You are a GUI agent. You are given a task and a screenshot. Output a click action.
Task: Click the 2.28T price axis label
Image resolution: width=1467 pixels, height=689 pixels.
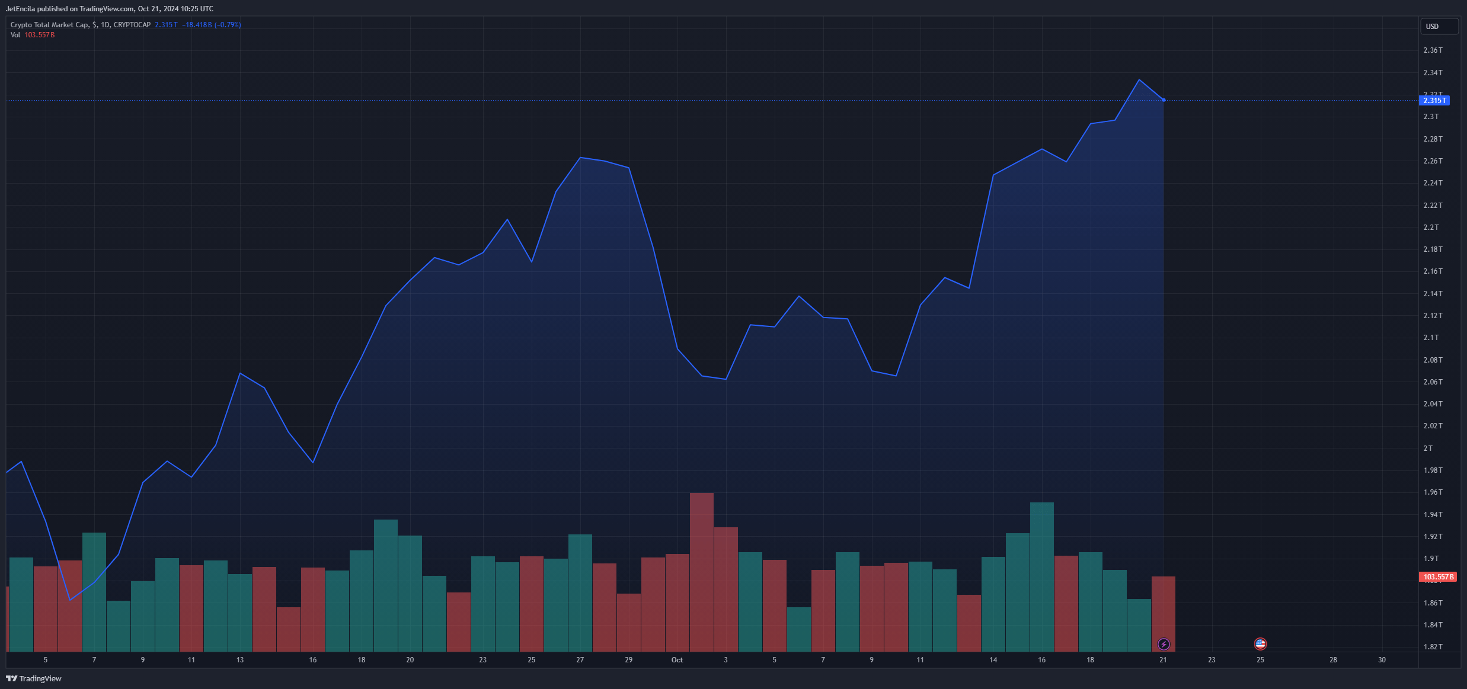tap(1433, 139)
